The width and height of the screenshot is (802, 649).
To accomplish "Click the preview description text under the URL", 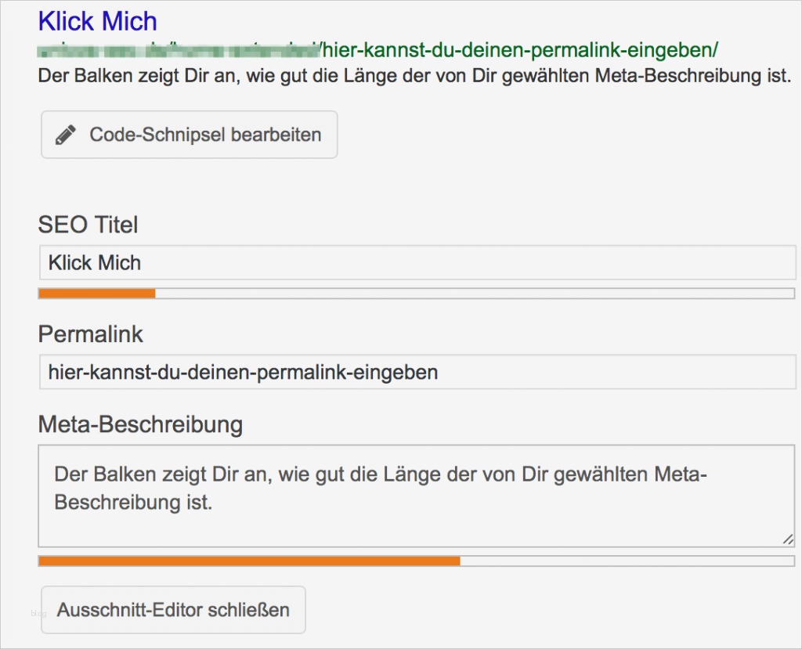I will pyautogui.click(x=414, y=78).
